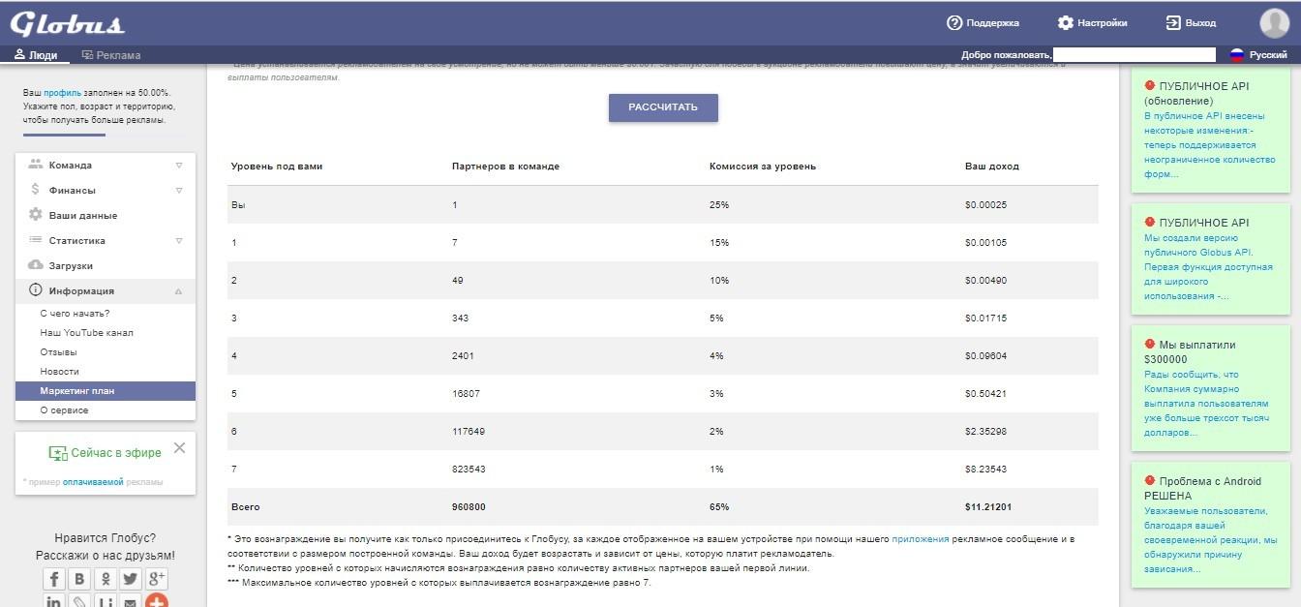Click the Всего income $11.21201 cell

pos(988,506)
